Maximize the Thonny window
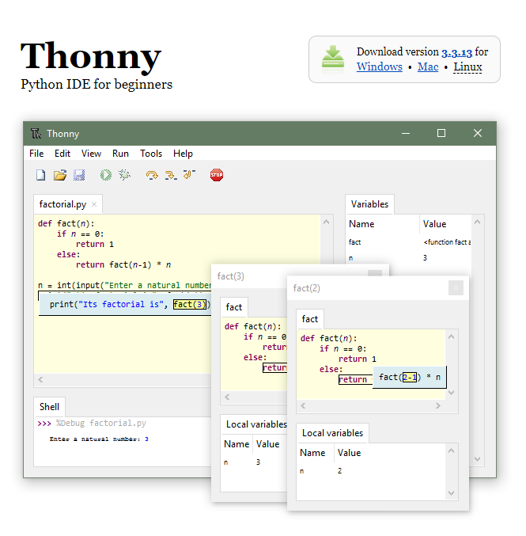The image size is (526, 536). tap(441, 133)
